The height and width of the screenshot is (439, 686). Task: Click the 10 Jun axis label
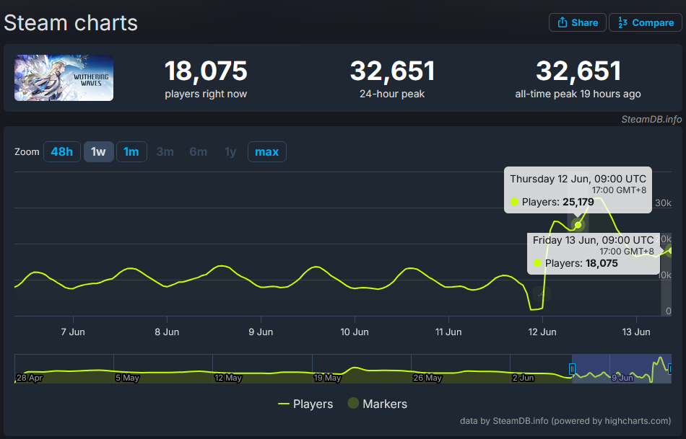pos(355,332)
